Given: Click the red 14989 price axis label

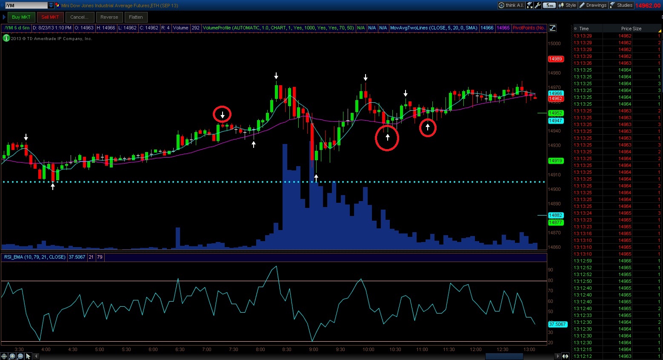Looking at the screenshot, I should (x=555, y=59).
